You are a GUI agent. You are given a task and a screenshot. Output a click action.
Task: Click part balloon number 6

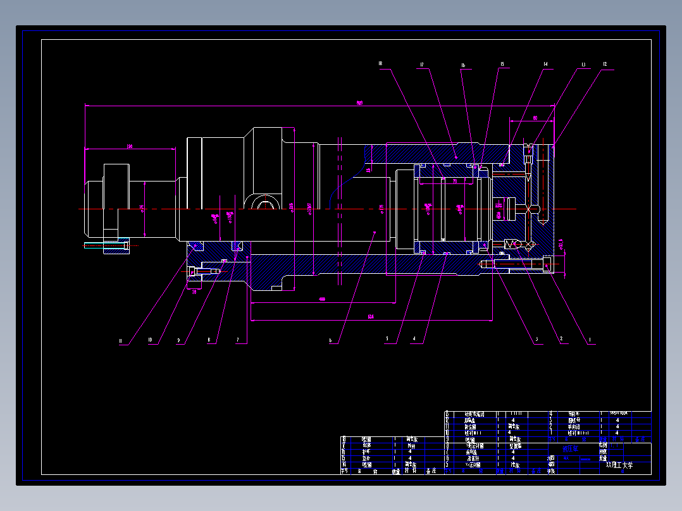point(330,340)
